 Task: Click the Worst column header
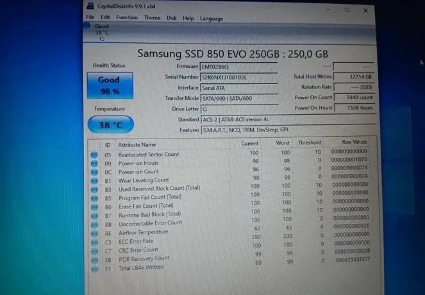283,143
